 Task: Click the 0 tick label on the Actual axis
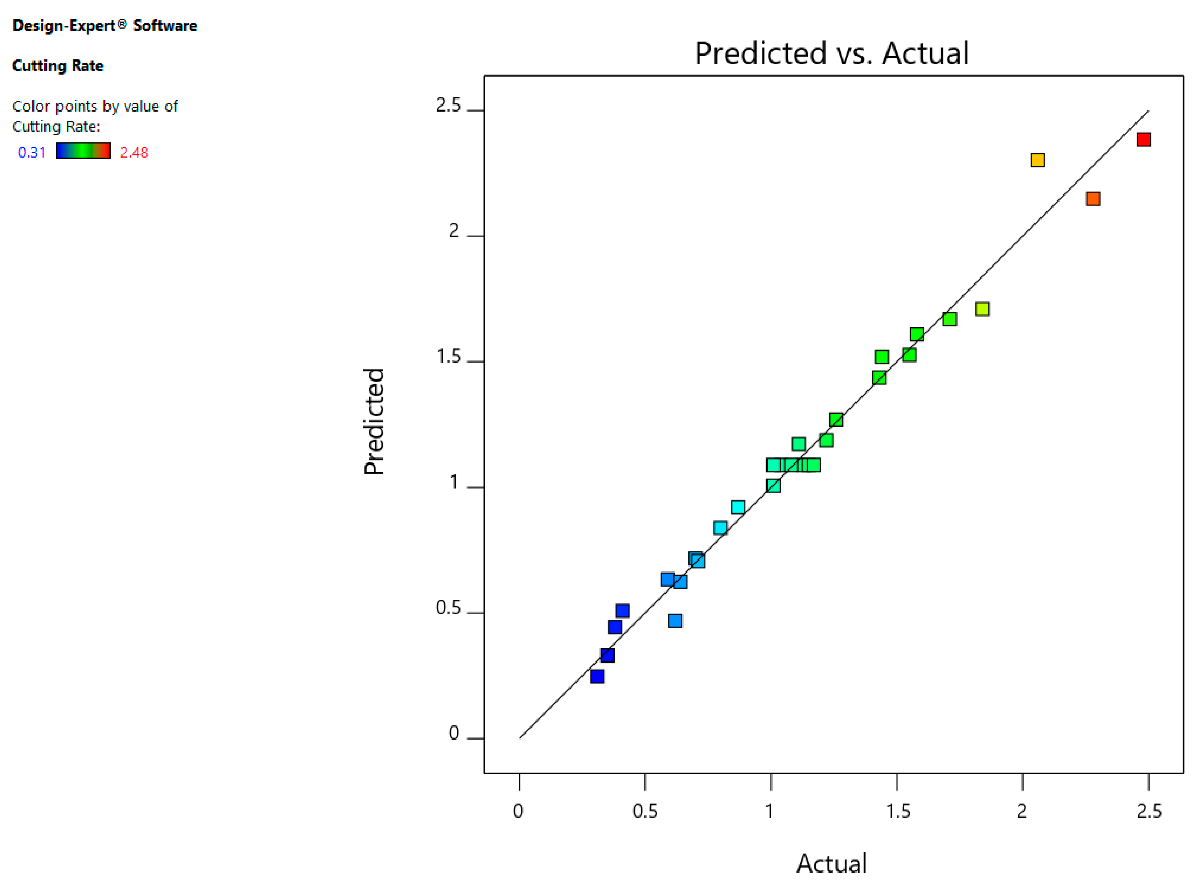518,812
